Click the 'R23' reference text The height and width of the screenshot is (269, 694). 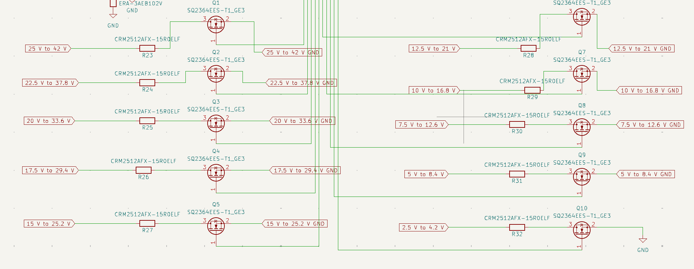coord(147,55)
